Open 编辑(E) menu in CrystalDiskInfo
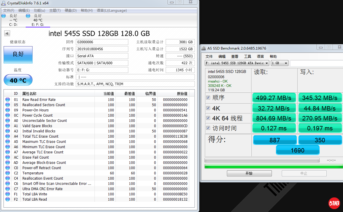Image resolution: width=343 pixels, height=212 pixels. [24, 10]
